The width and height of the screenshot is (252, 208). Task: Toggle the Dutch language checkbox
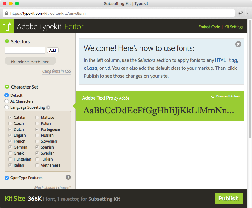[x=10, y=129]
